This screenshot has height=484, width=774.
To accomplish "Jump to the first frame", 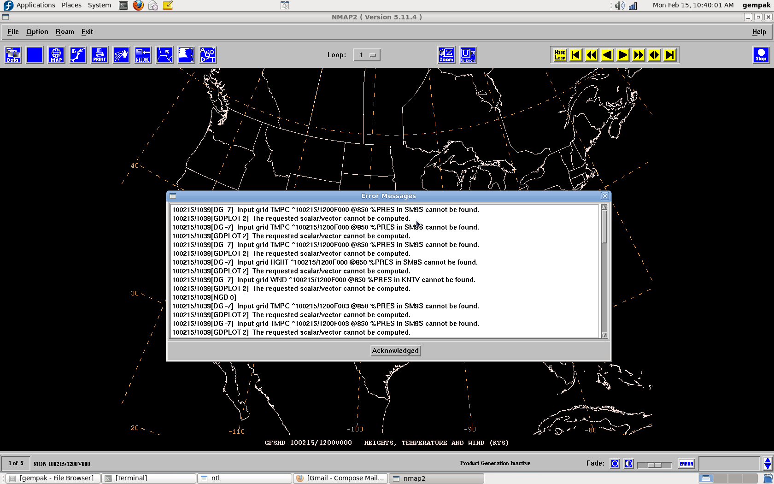I will (x=575, y=55).
